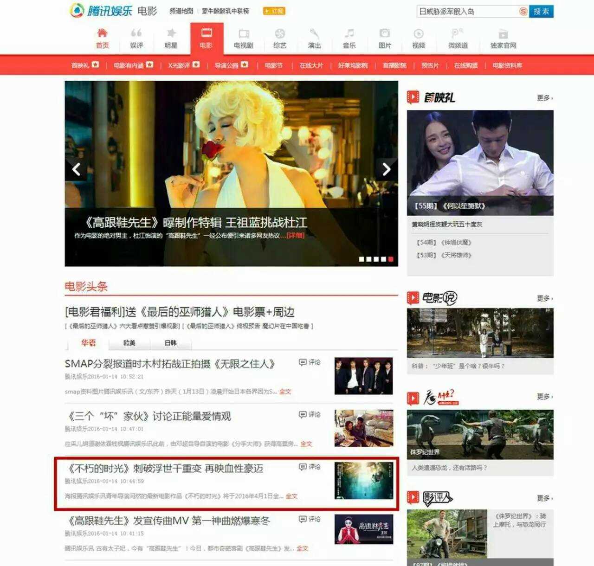Open 预告片 in red sub-navigation
The height and width of the screenshot is (566, 594).
430,65
